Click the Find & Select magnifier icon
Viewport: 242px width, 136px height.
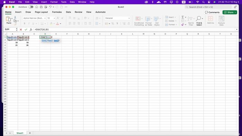click(198, 19)
